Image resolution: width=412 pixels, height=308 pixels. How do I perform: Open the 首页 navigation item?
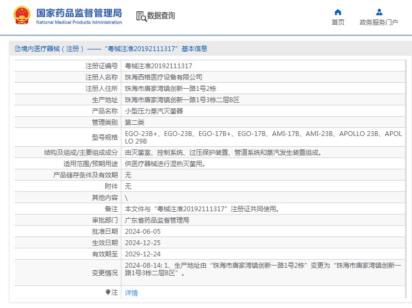(x=338, y=22)
